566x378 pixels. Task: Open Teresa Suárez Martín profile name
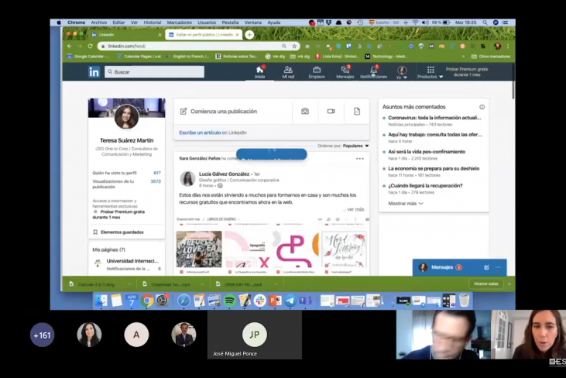coord(127,140)
